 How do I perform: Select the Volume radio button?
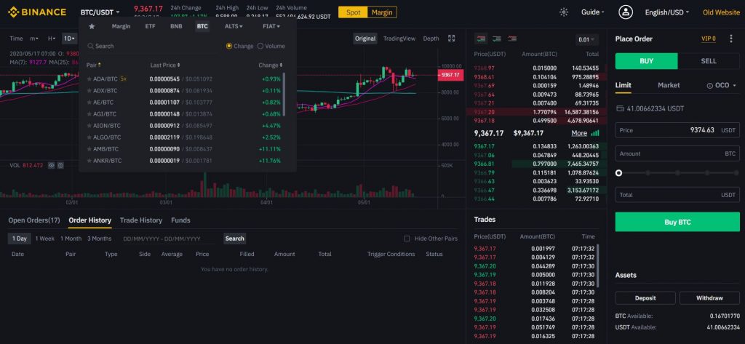point(260,46)
